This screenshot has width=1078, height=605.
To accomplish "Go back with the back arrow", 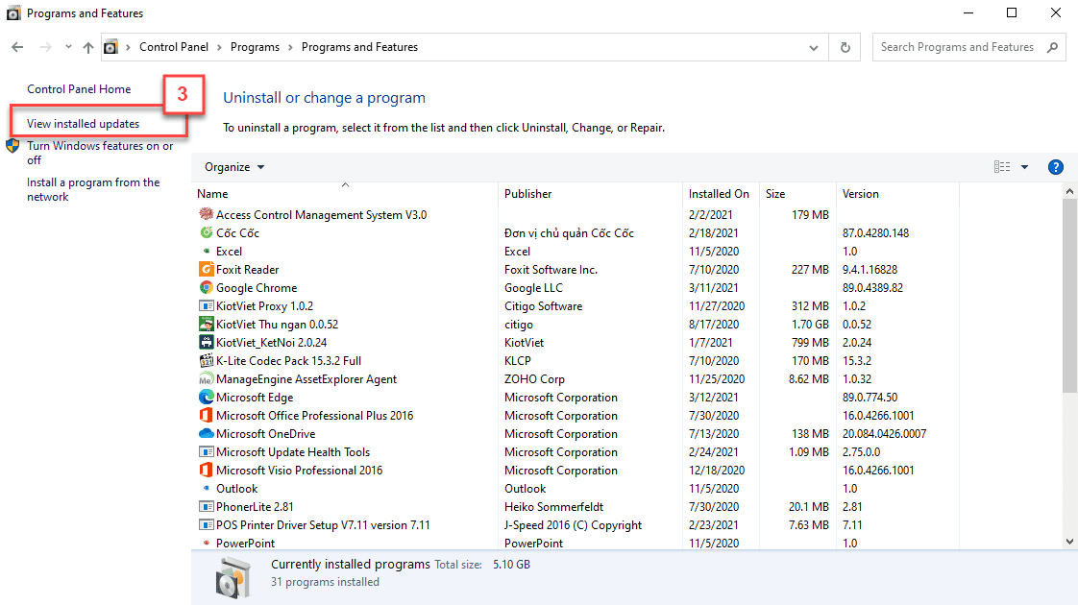I will pyautogui.click(x=17, y=47).
